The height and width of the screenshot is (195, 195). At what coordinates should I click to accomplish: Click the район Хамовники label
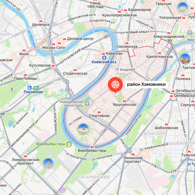(146, 84)
